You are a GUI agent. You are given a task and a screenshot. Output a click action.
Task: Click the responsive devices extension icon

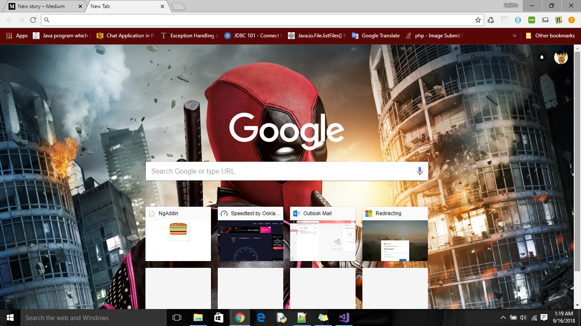[x=545, y=20]
